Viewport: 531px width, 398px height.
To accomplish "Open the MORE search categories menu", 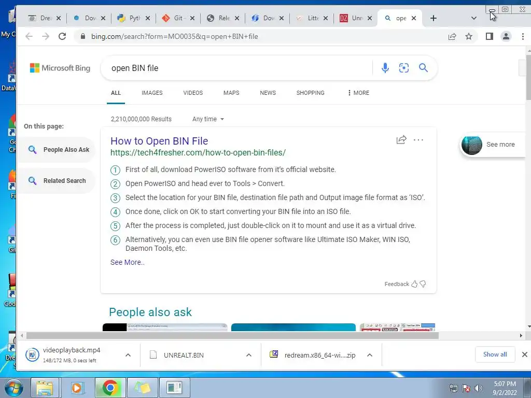I will (359, 93).
